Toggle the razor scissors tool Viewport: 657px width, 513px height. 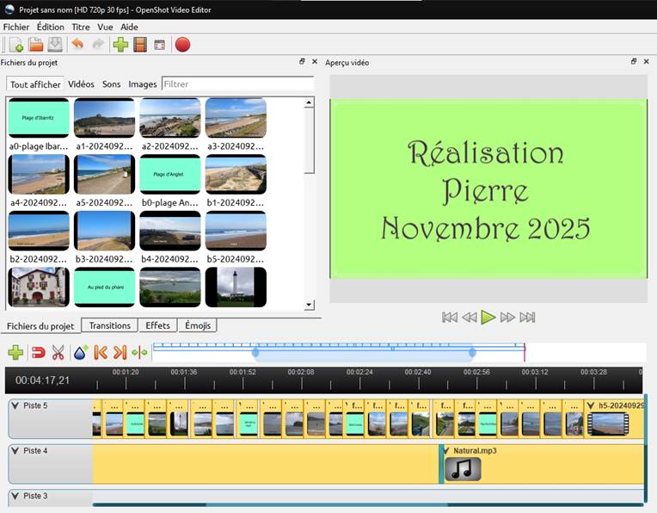click(x=58, y=352)
